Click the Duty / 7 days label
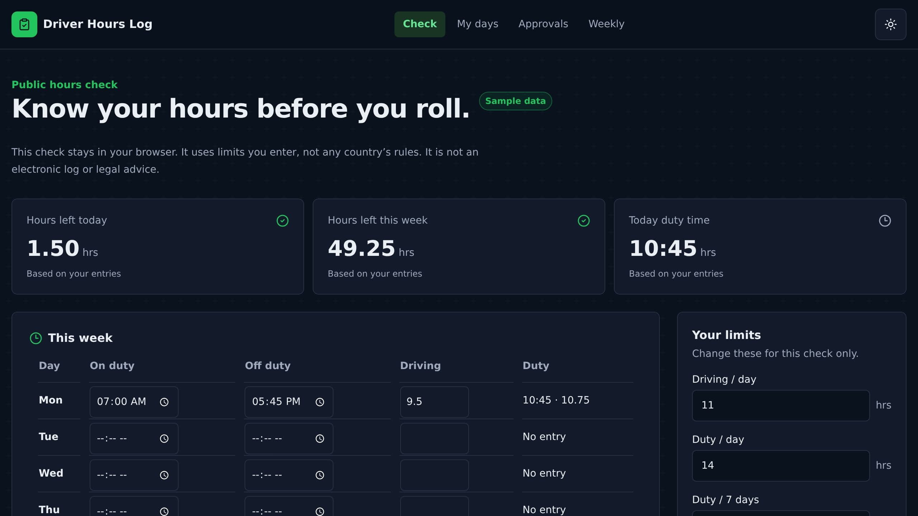 (725, 500)
